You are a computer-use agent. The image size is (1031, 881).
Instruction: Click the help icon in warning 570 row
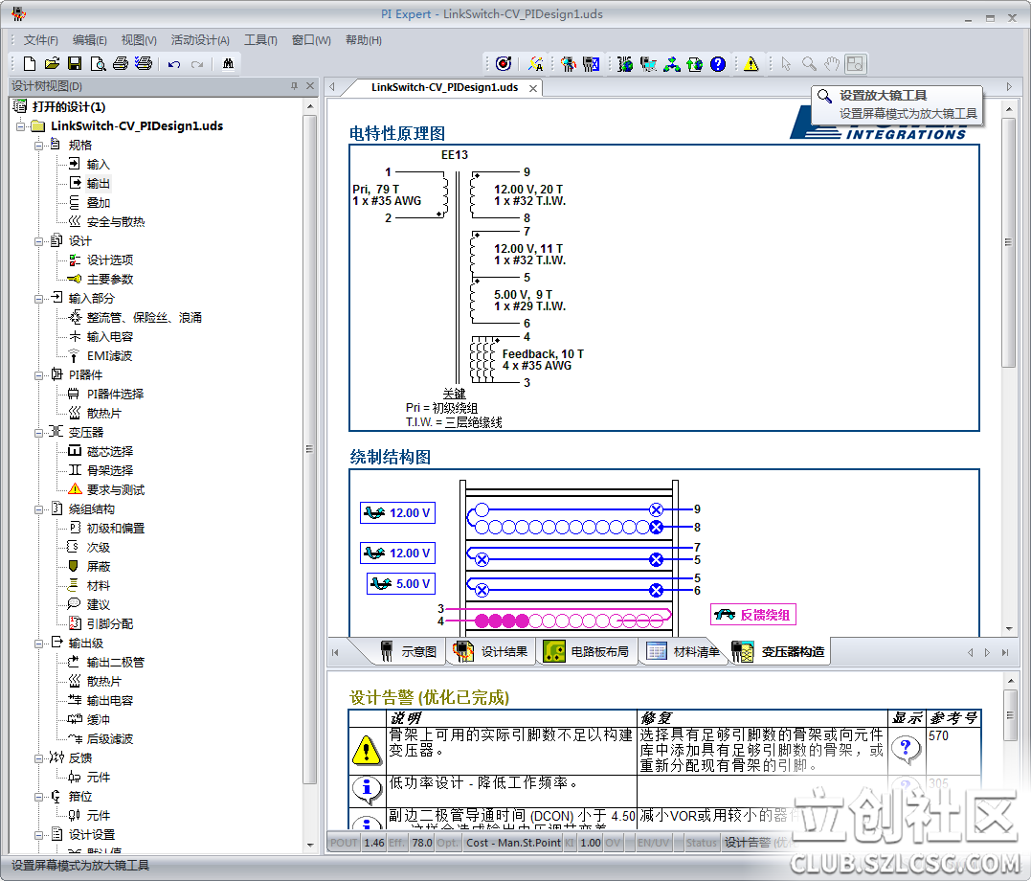906,749
